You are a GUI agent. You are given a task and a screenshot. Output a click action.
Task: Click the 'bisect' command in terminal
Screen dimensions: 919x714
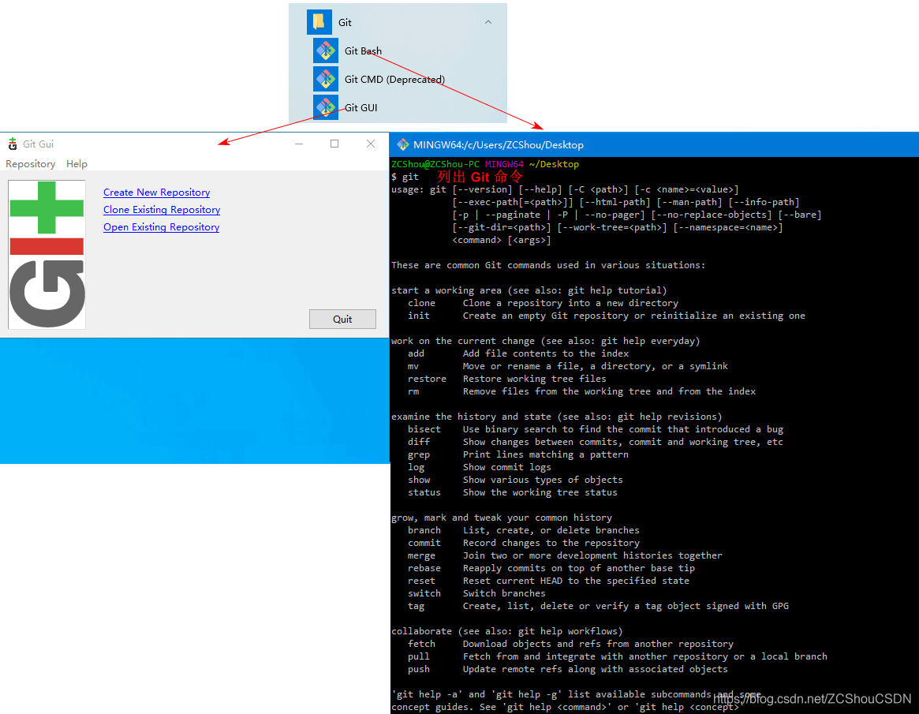424,429
